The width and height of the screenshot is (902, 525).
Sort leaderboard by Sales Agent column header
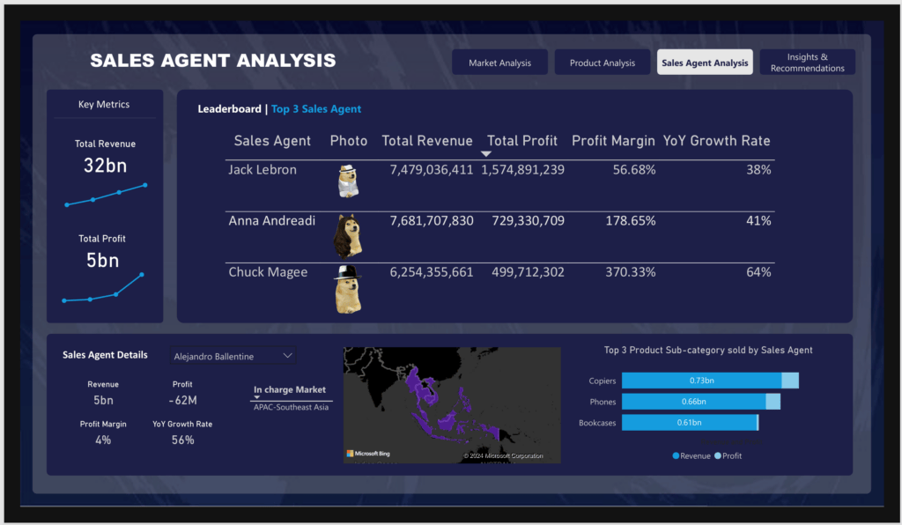click(x=272, y=141)
